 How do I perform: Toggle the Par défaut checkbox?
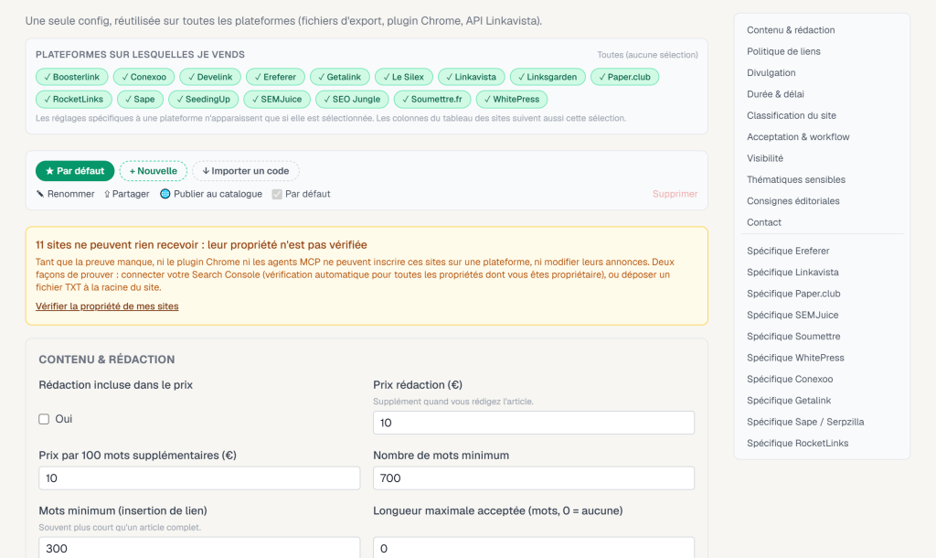click(x=277, y=194)
